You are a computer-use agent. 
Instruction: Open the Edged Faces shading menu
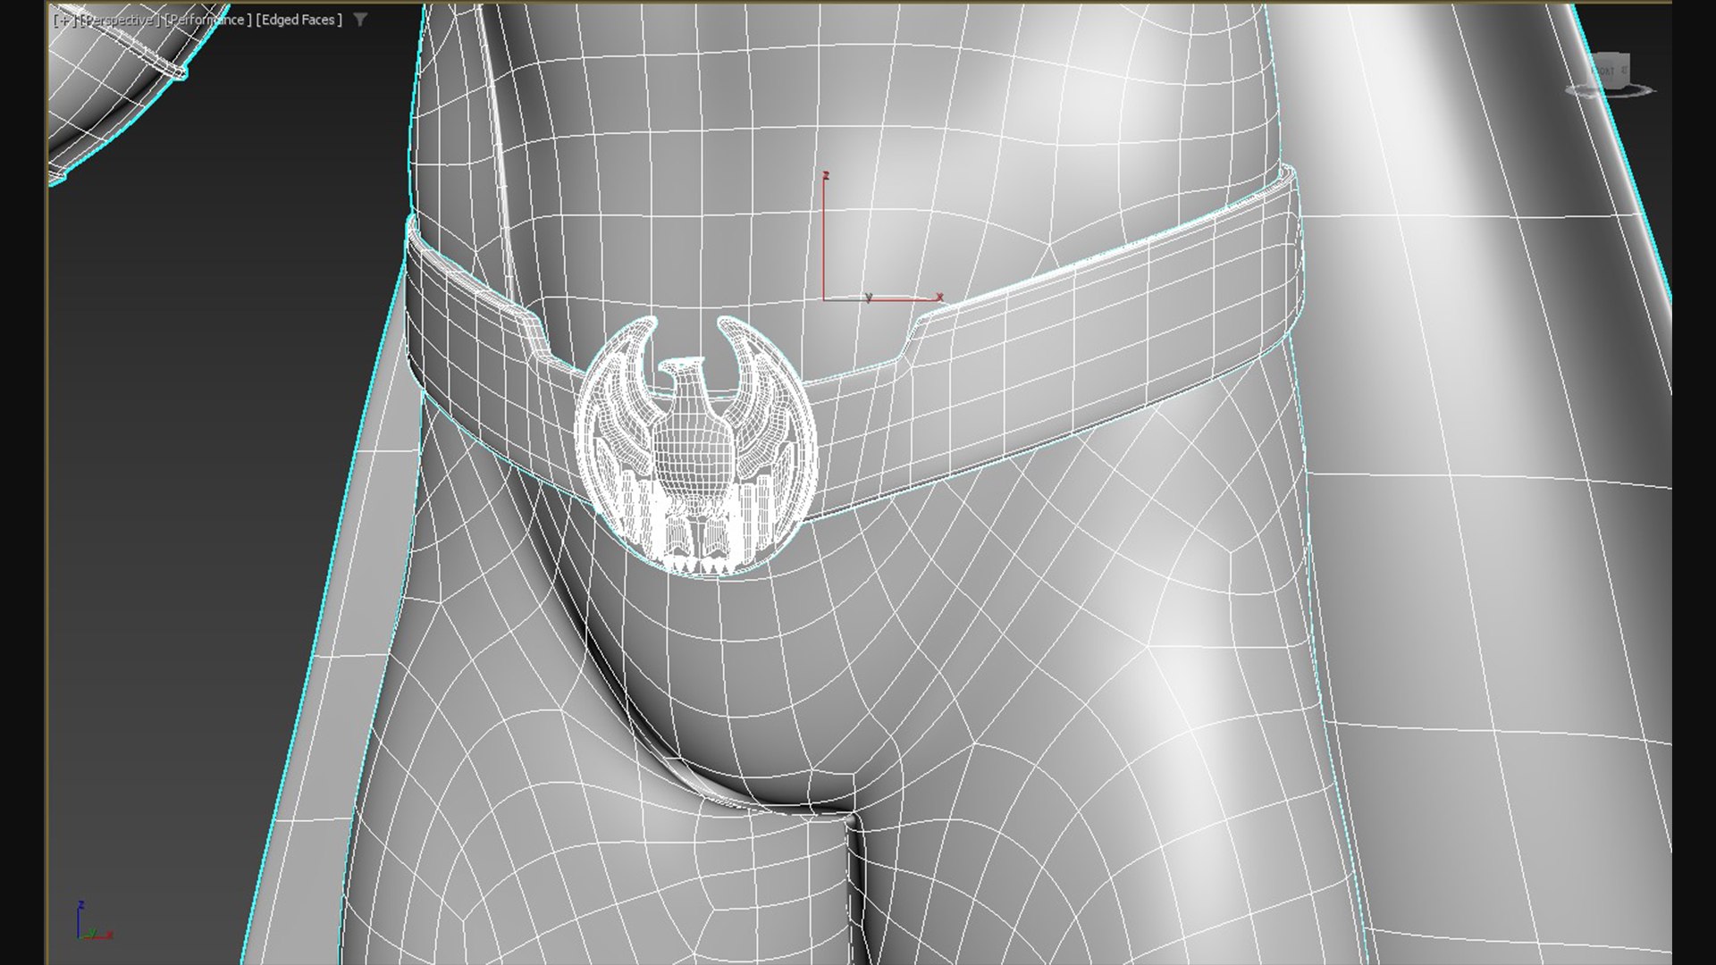(299, 20)
